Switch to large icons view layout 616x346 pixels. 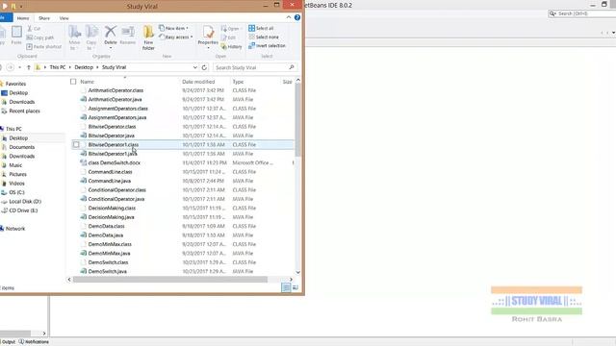[x=295, y=288]
